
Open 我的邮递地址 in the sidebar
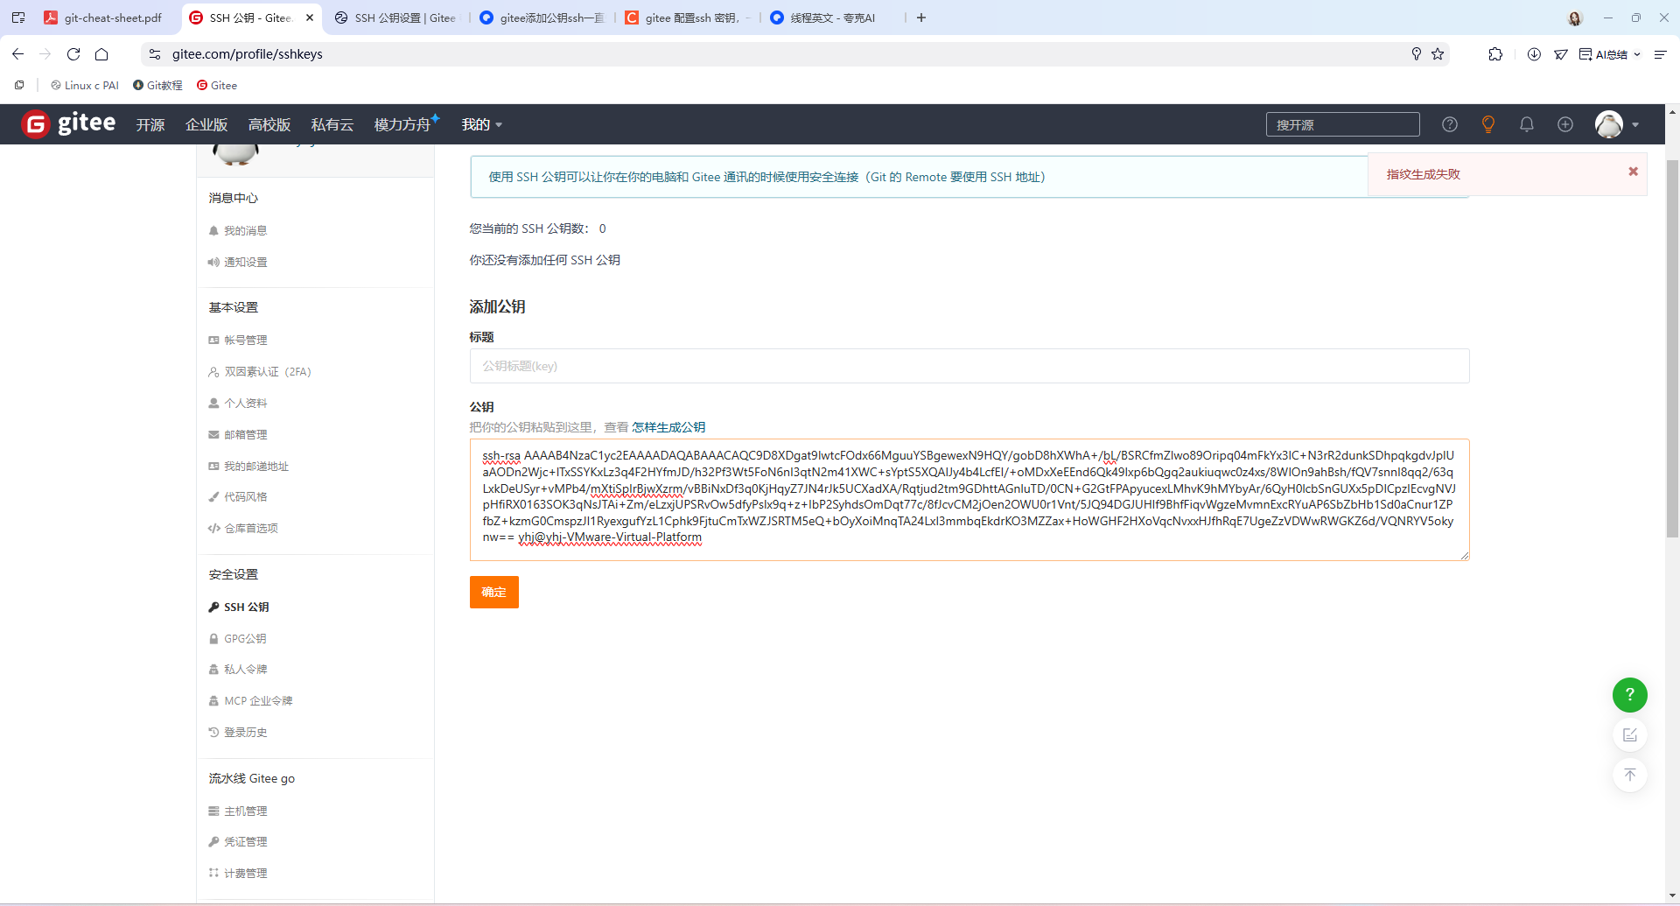(x=248, y=466)
